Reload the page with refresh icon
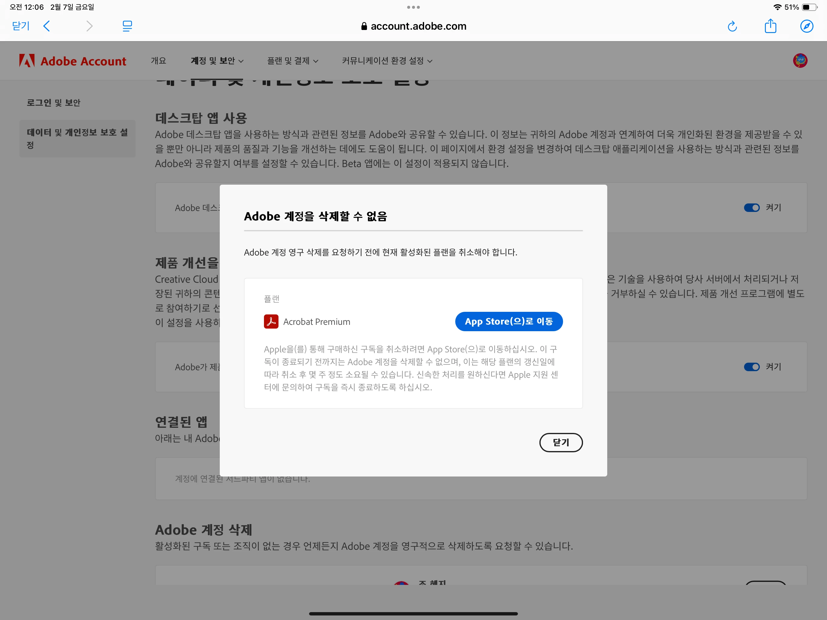This screenshot has width=827, height=620. click(732, 26)
